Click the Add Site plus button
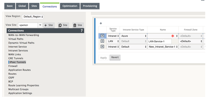The height and width of the screenshot is (97, 206). click(49, 25)
